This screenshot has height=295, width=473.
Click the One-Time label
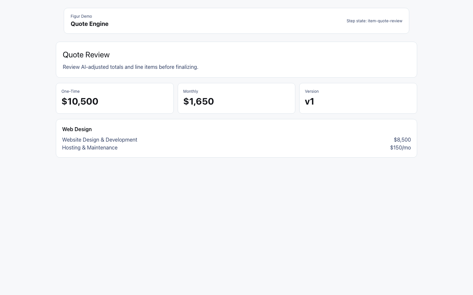point(70,91)
